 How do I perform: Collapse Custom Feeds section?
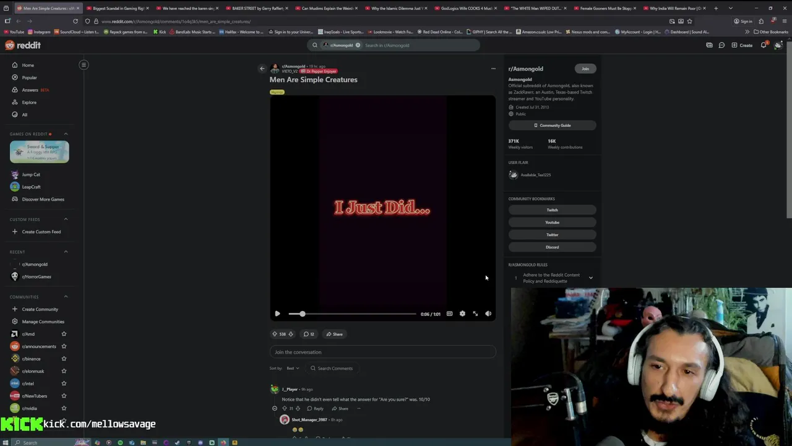[x=66, y=219]
